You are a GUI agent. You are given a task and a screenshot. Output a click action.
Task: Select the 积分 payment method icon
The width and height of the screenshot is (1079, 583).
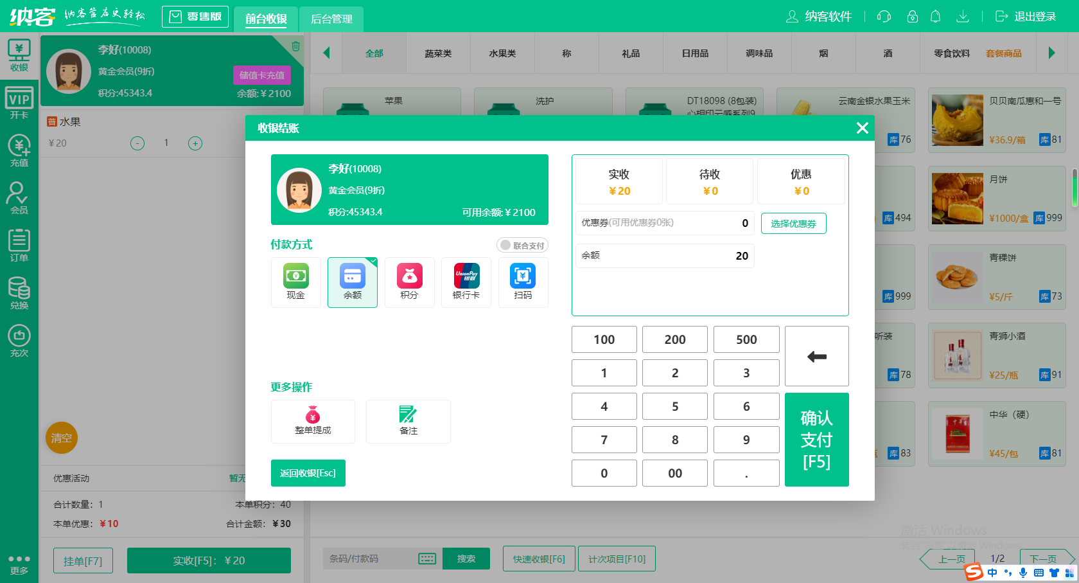[409, 283]
